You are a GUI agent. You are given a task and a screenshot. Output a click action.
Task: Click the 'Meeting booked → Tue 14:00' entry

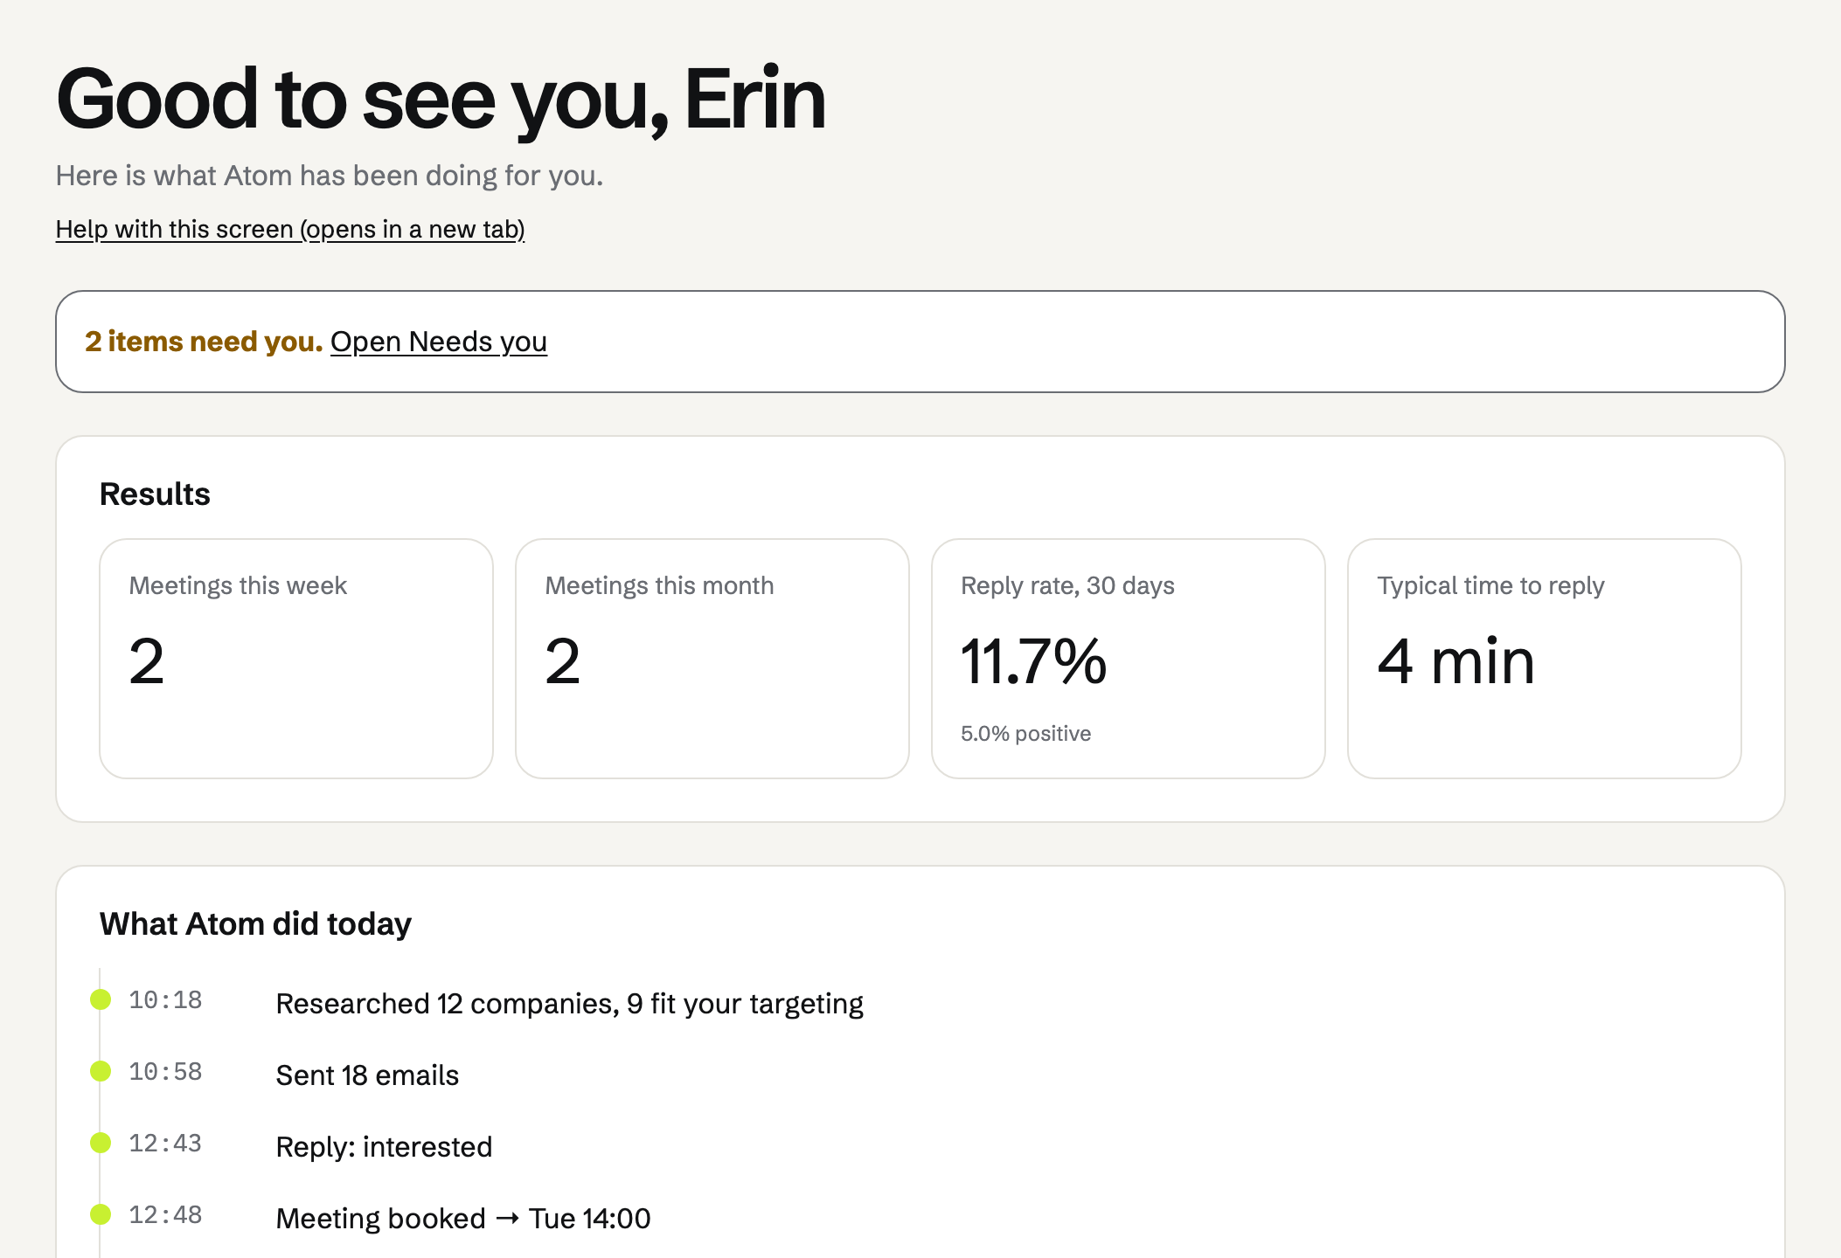(463, 1219)
